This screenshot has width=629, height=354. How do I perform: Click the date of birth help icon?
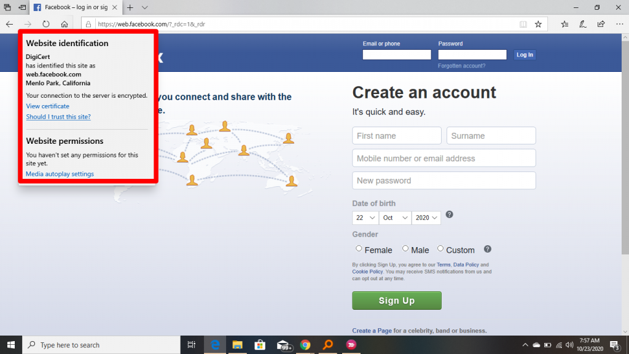[x=450, y=214]
